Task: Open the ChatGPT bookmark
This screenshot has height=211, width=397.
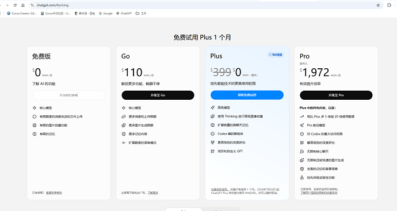Action: (x=124, y=13)
